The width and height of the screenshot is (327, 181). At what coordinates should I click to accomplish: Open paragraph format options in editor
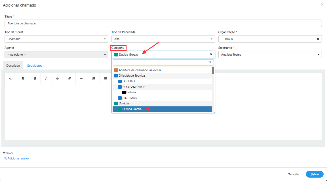(x=23, y=78)
